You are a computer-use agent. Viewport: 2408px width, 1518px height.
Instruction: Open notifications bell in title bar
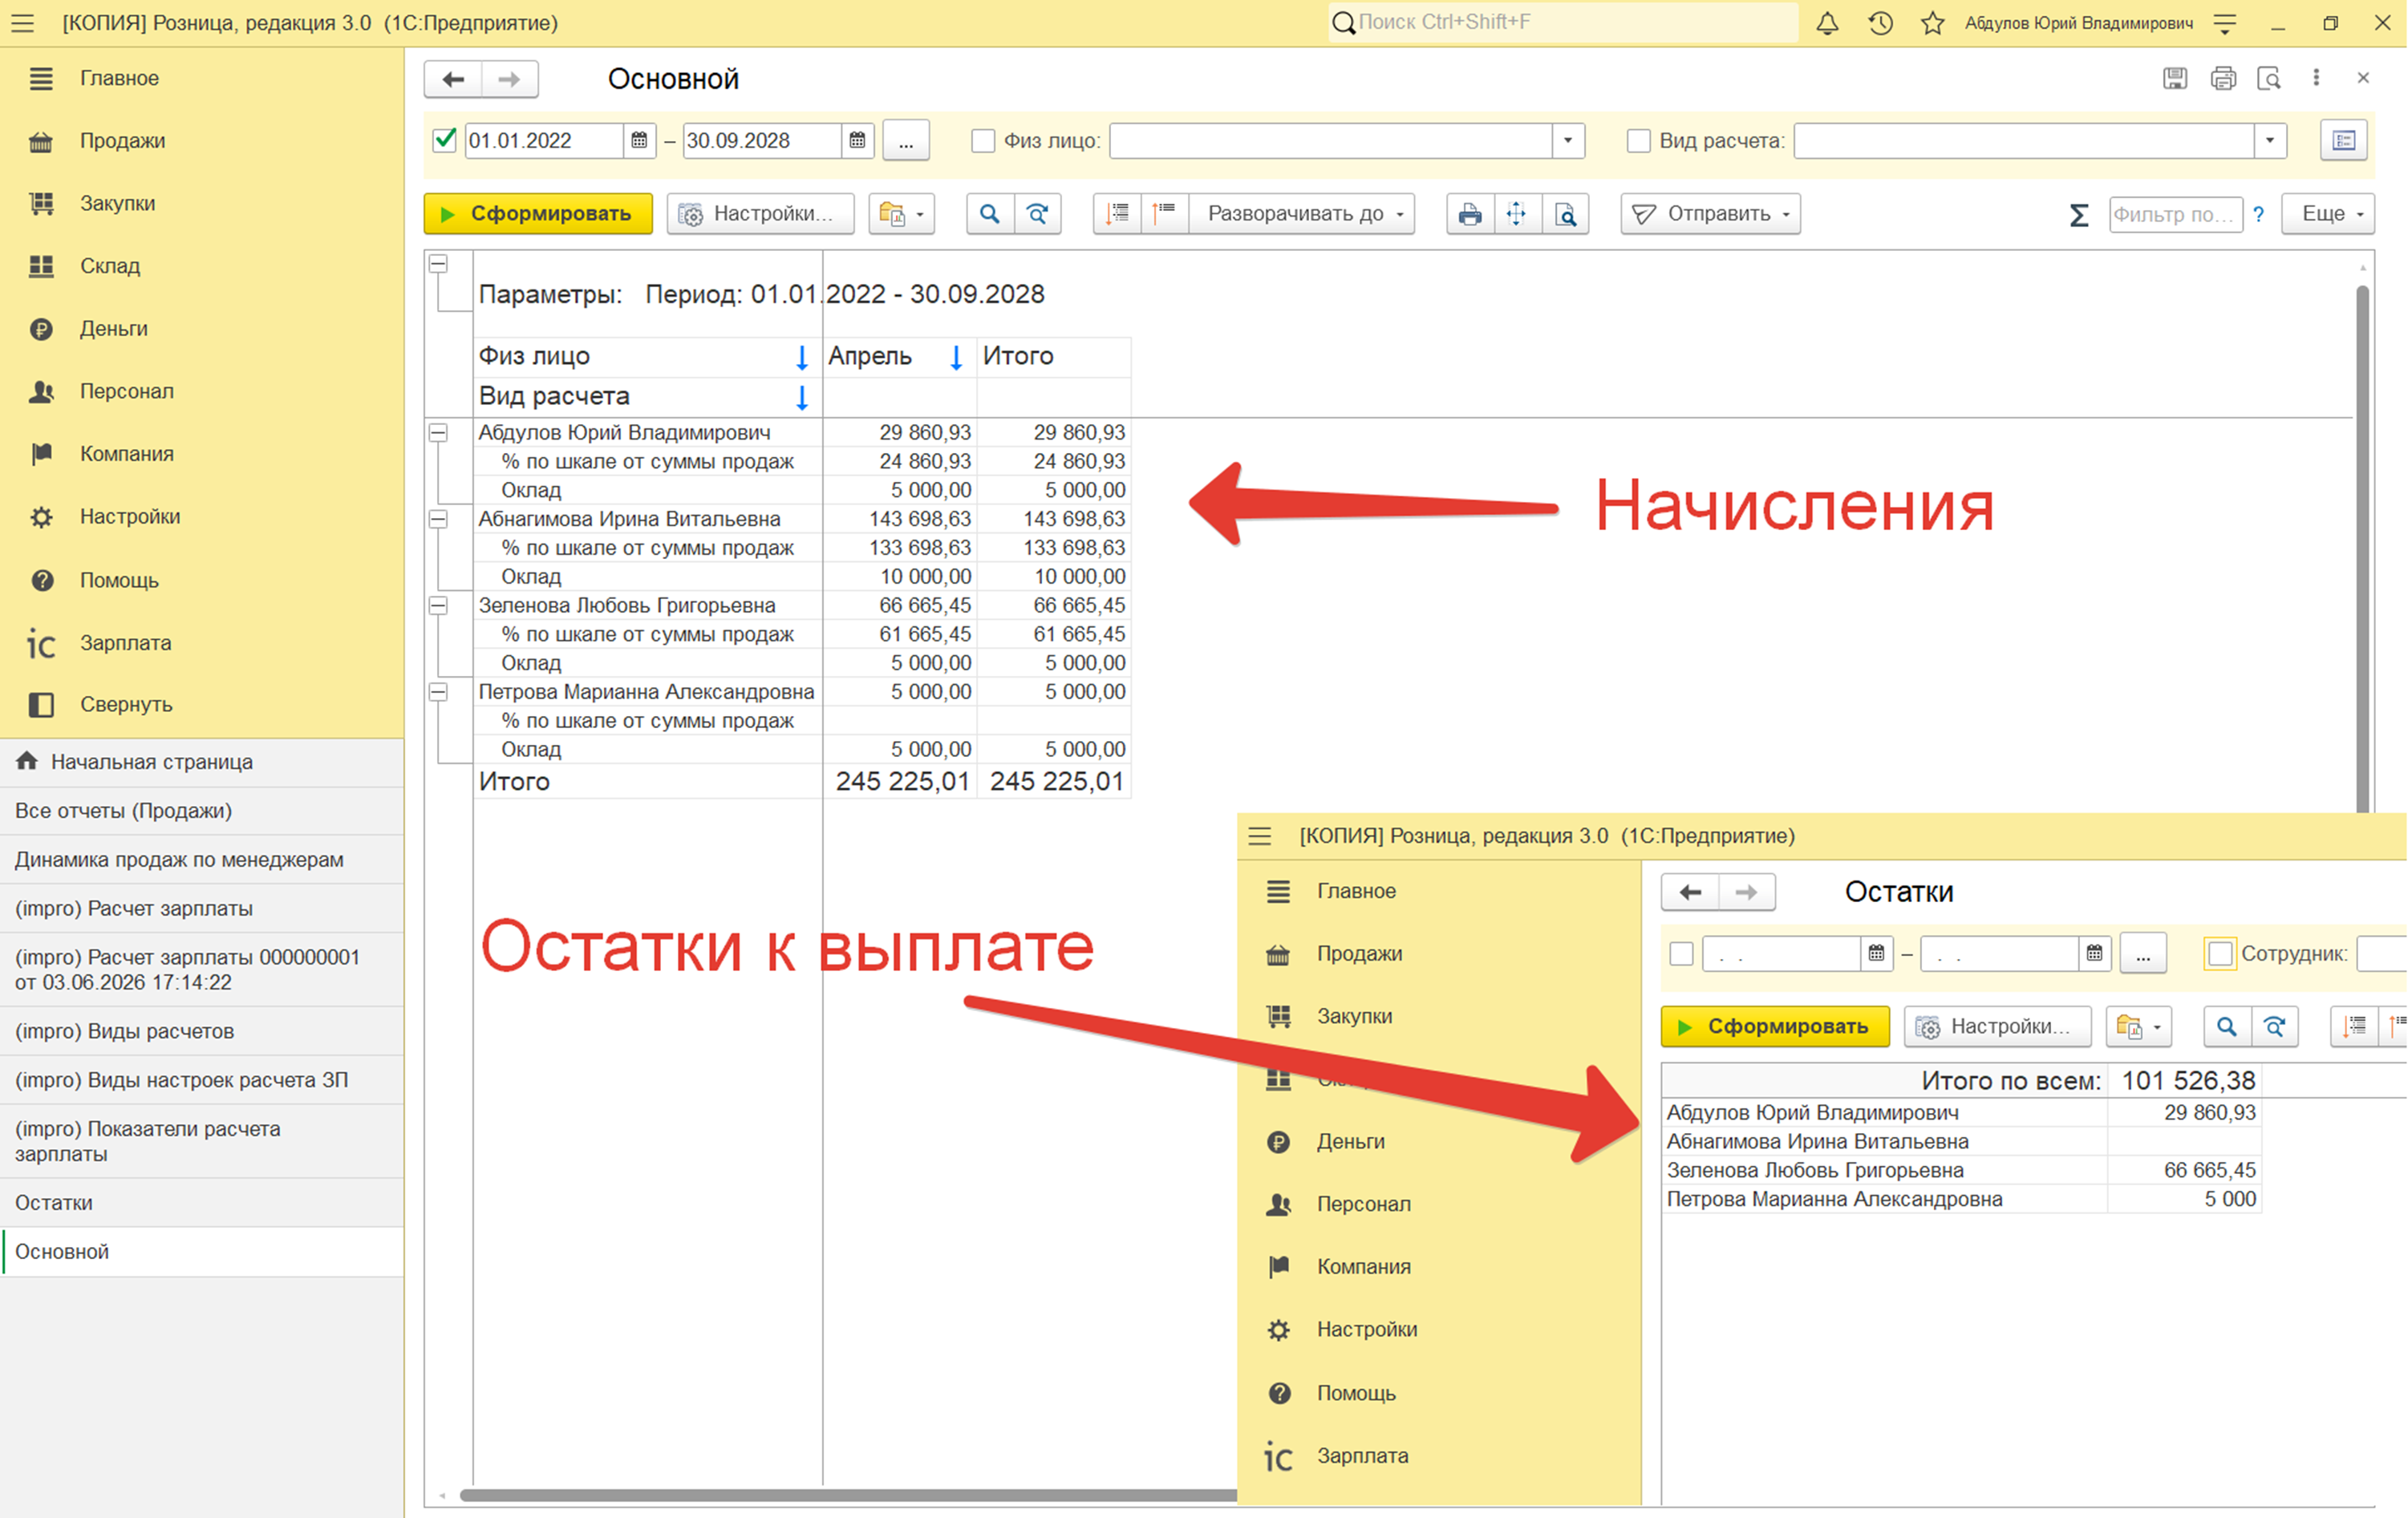pos(1827,23)
